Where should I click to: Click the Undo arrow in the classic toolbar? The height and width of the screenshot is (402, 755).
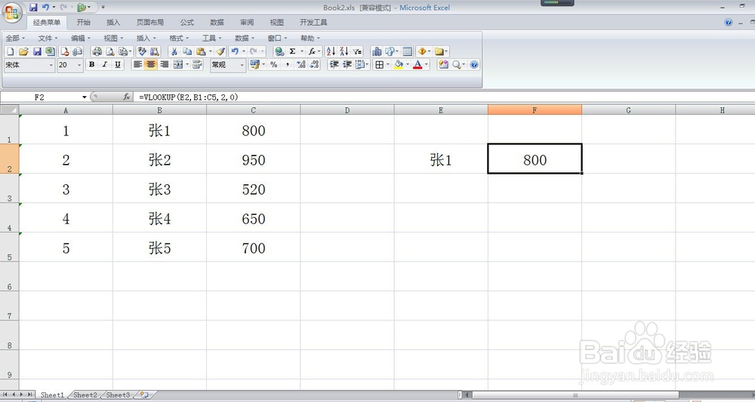[x=235, y=51]
